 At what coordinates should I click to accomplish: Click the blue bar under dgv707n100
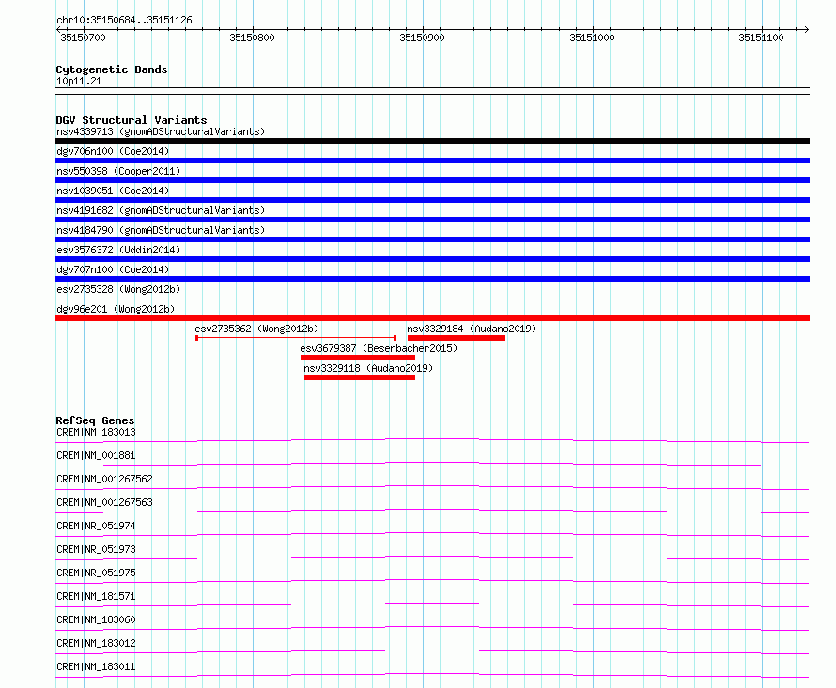[x=432, y=279]
